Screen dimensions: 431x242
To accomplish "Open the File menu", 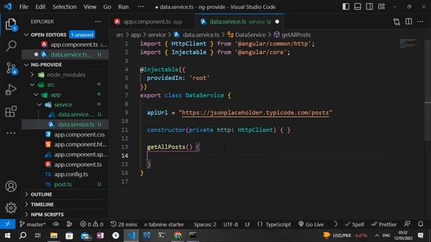I will click(24, 7).
